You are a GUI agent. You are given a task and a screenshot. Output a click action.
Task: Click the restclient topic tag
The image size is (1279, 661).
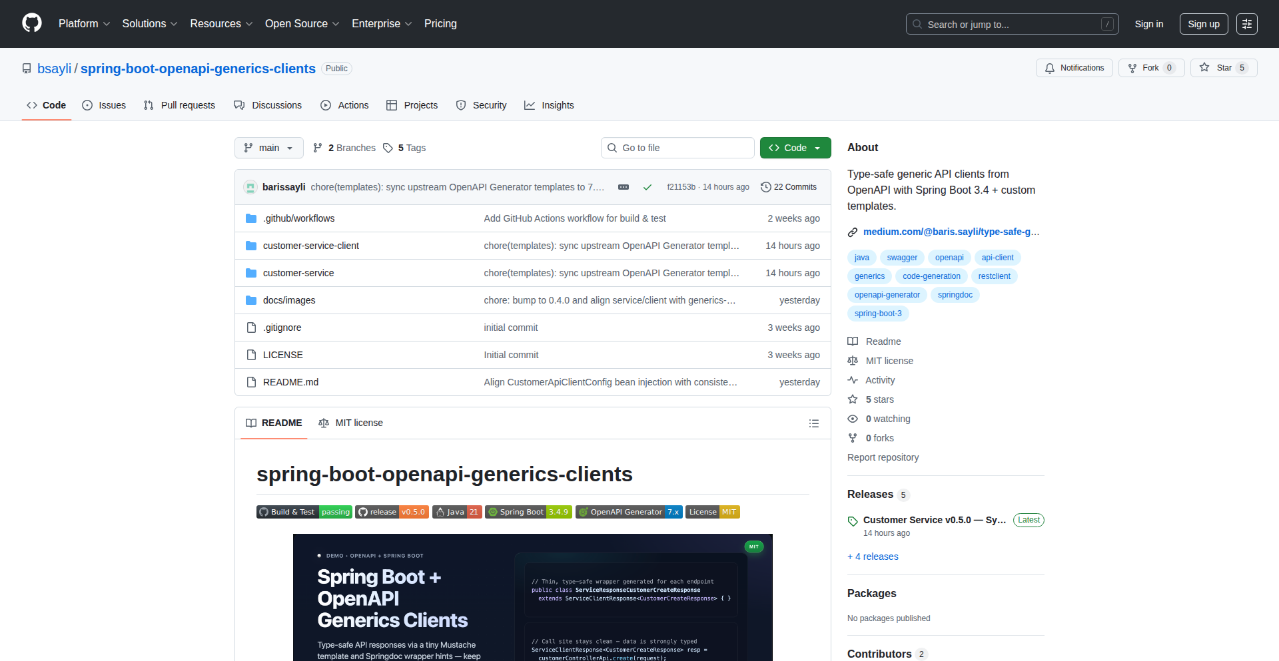994,276
